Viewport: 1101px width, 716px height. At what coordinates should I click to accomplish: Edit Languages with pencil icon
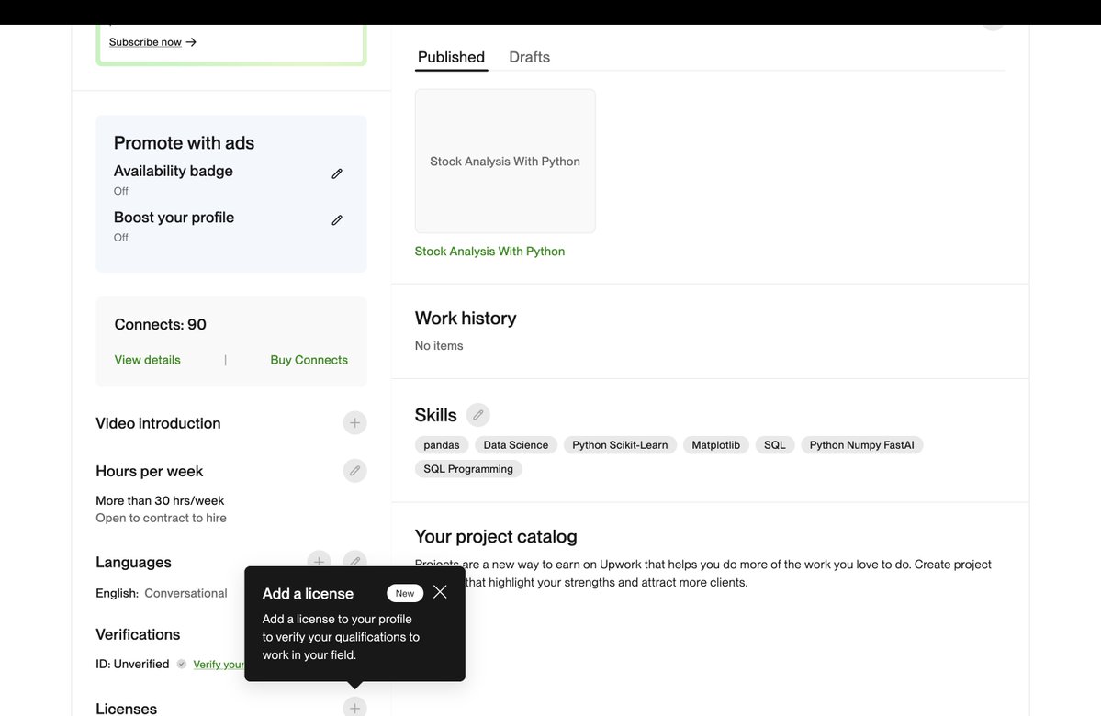pos(354,561)
